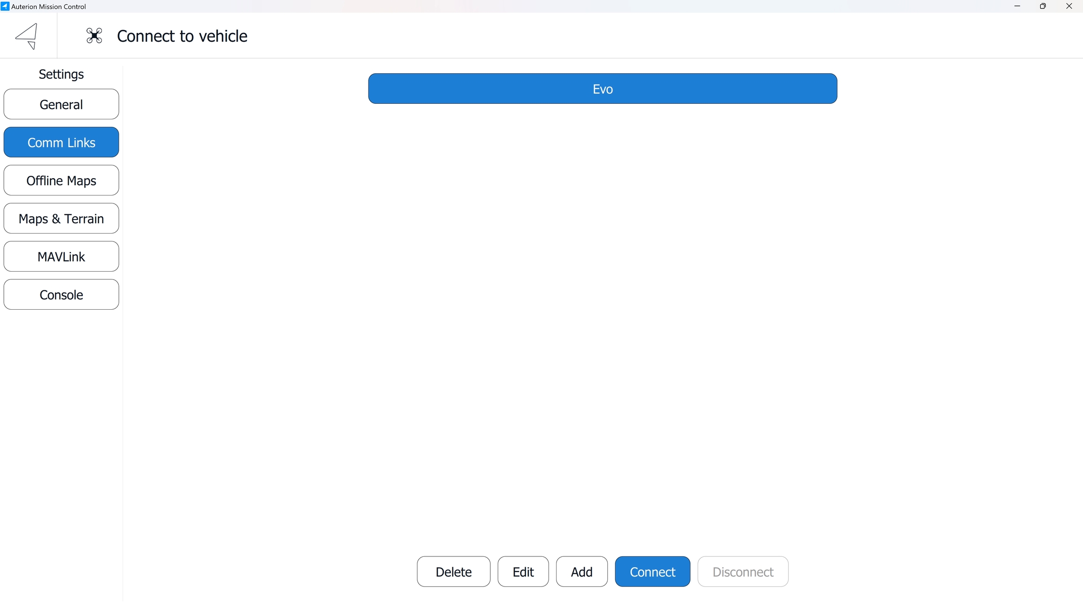The image size is (1083, 609).
Task: Edit the selected Evo link
Action: pos(523,572)
